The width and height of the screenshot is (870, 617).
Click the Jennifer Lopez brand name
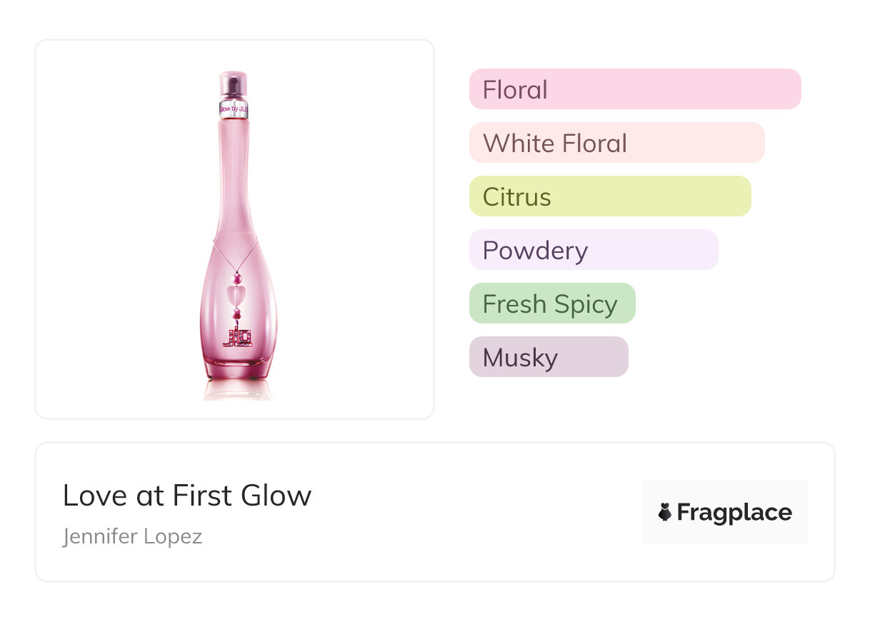pyautogui.click(x=132, y=536)
